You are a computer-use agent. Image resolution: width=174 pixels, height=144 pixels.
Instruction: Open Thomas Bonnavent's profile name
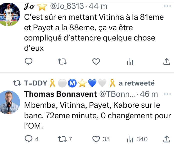[61, 94]
